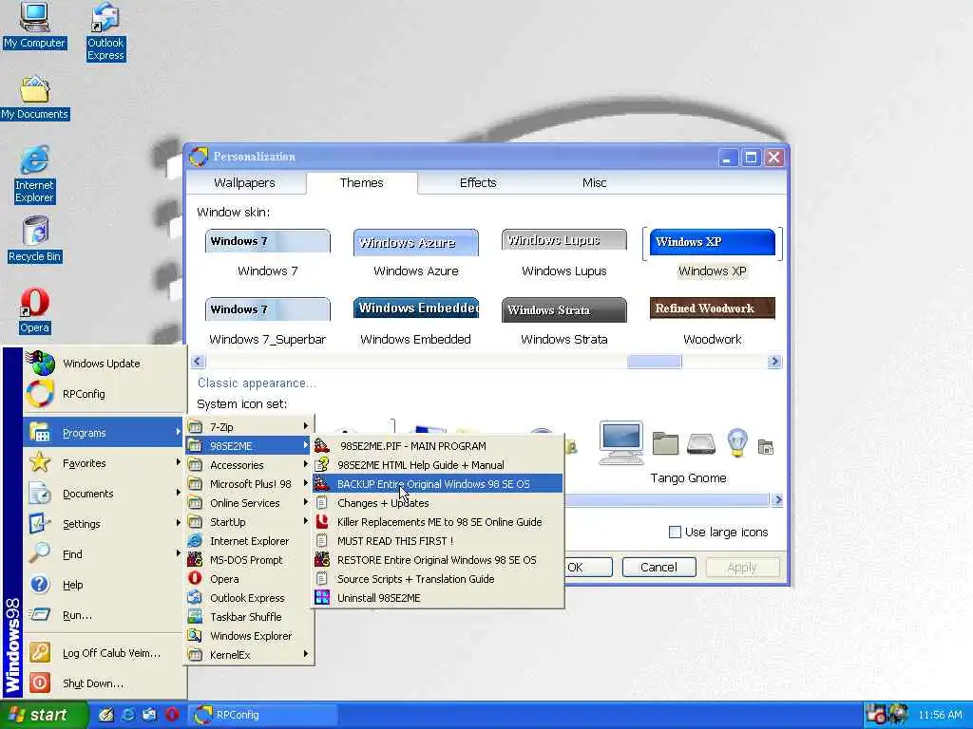Switch to the Misc tab
The image size is (973, 729).
point(594,183)
